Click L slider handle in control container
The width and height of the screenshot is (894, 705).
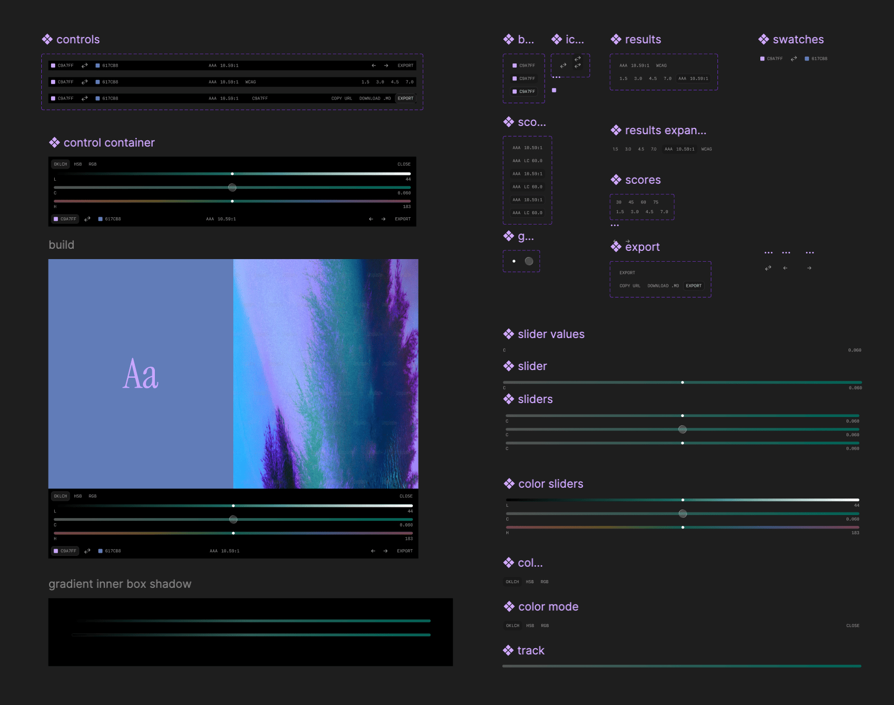tap(232, 174)
